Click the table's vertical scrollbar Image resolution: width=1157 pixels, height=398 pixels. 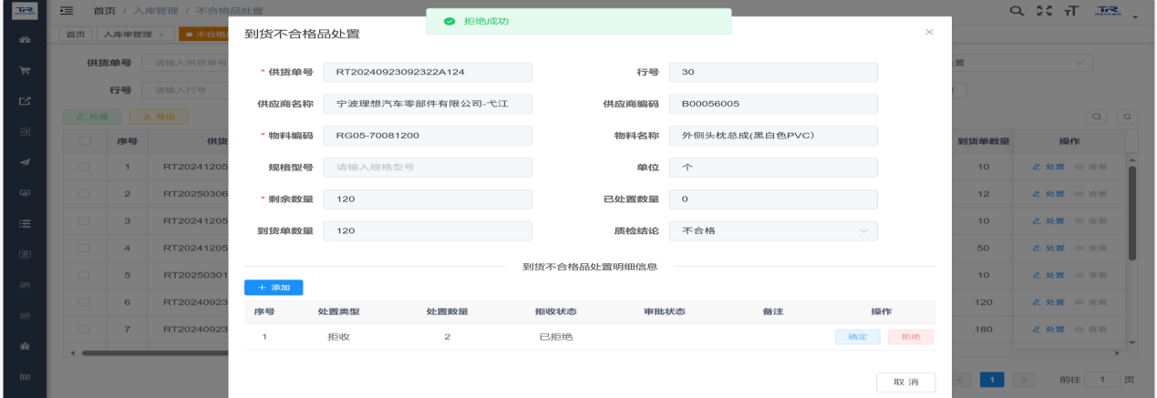pos(1133,212)
